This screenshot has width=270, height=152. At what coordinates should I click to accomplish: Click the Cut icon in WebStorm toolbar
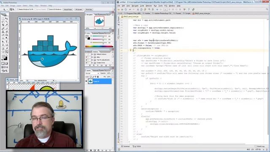(x=138, y=9)
